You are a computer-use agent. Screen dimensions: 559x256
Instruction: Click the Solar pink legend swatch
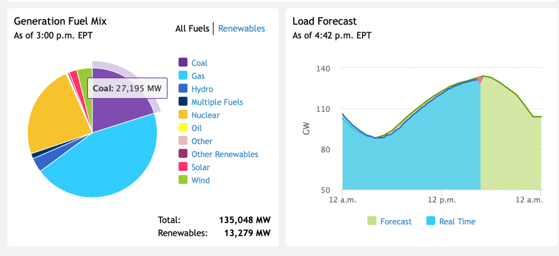click(x=183, y=168)
